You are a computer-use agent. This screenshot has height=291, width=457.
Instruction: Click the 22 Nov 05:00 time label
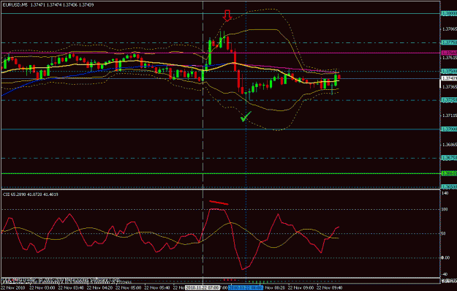coord(128,288)
